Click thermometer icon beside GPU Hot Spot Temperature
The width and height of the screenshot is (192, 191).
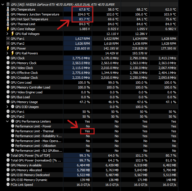(8, 19)
